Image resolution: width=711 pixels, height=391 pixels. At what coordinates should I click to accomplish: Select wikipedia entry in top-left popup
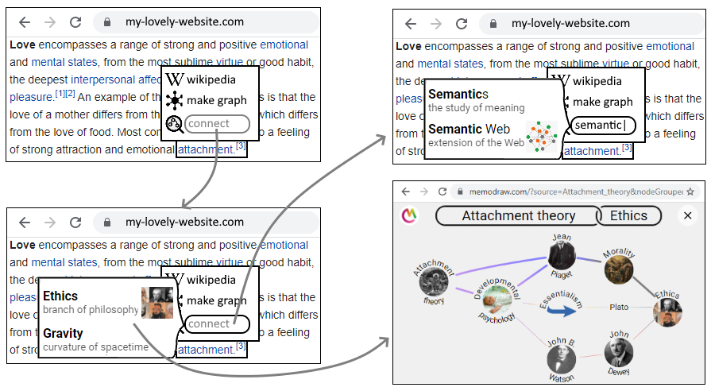click(x=211, y=79)
